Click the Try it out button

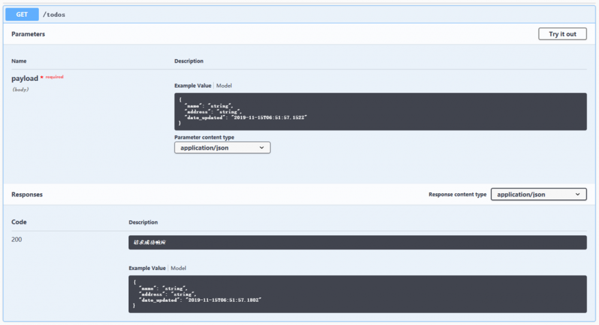[x=562, y=34]
